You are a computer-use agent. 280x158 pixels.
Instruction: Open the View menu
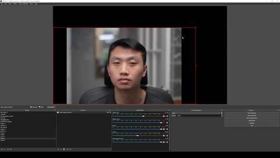[10, 4]
